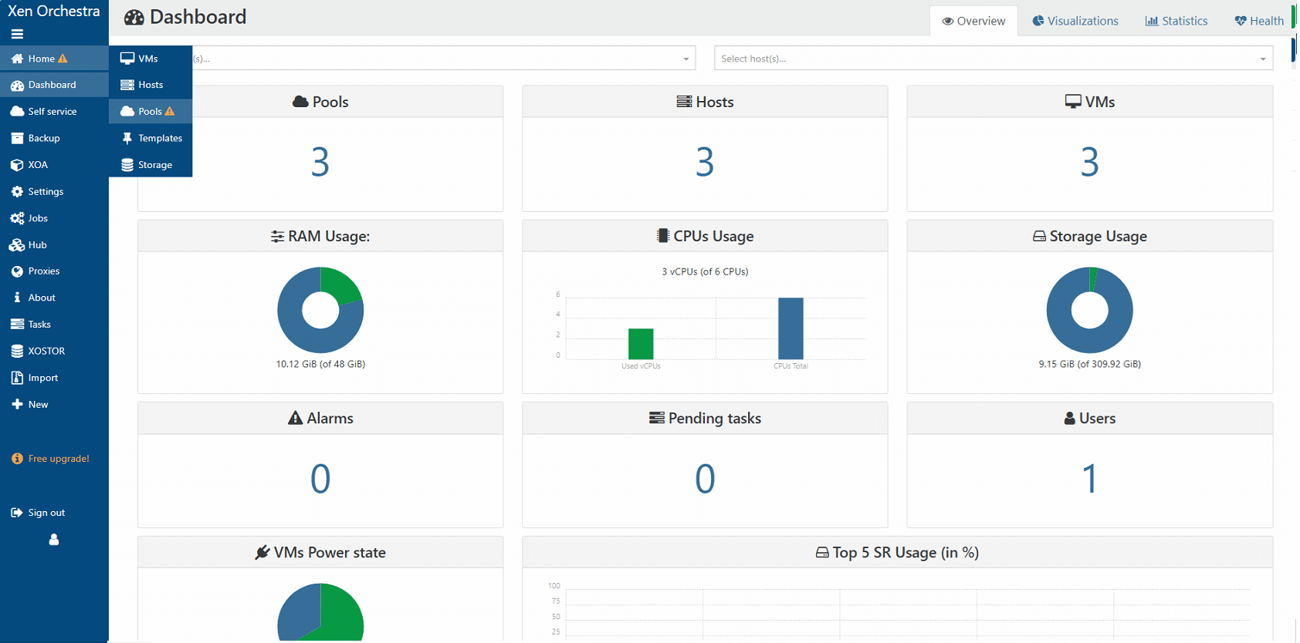Open the Hub section icon

[17, 245]
